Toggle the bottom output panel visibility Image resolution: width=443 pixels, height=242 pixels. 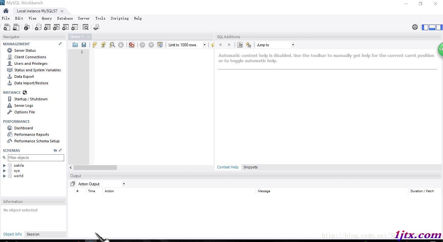(x=432, y=27)
